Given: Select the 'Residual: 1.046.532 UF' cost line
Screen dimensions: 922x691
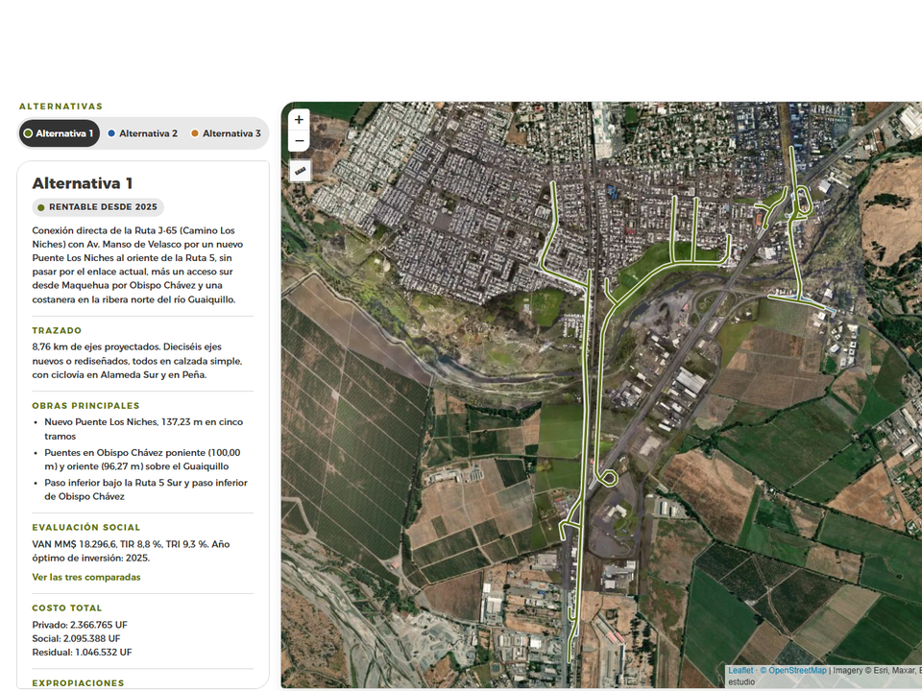Looking at the screenshot, I should click(x=83, y=653).
